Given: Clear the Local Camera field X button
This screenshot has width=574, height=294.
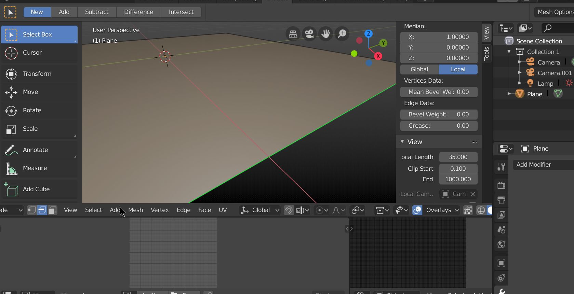Looking at the screenshot, I should pyautogui.click(x=473, y=194).
